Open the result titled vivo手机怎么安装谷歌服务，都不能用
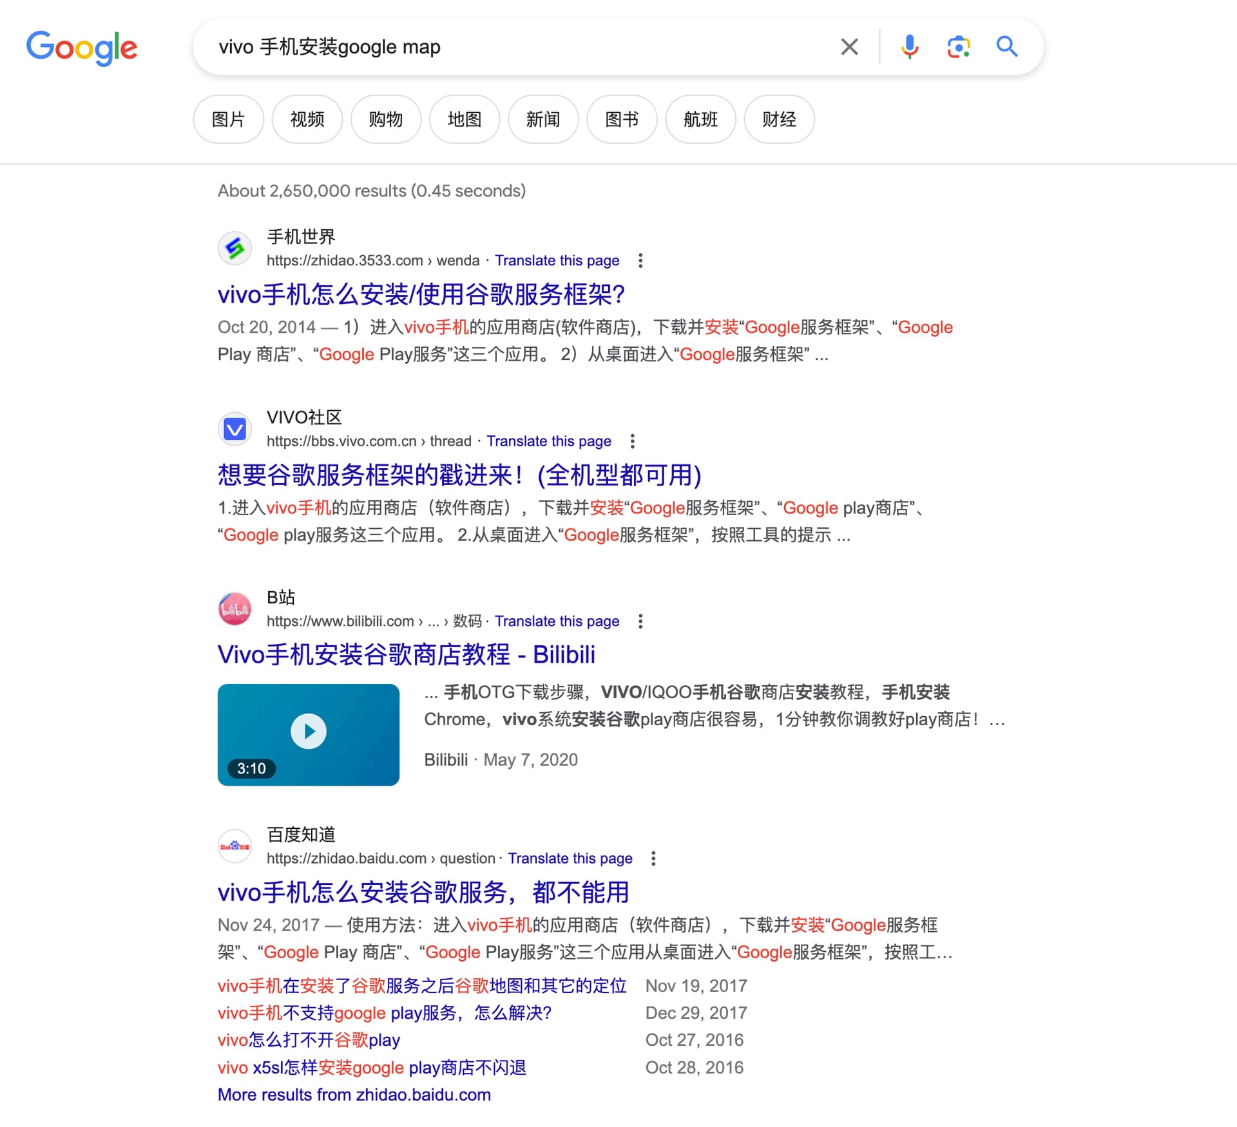The width and height of the screenshot is (1237, 1127). click(423, 893)
